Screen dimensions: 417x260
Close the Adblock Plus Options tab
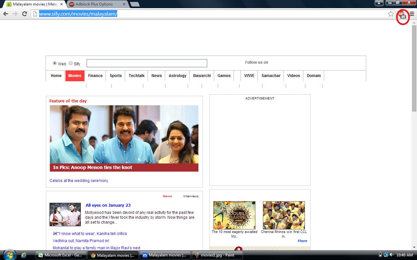pyautogui.click(x=124, y=4)
